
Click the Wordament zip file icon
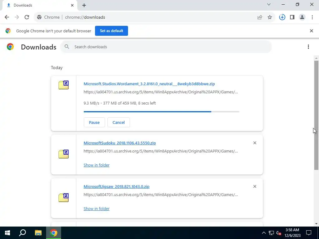click(x=64, y=85)
